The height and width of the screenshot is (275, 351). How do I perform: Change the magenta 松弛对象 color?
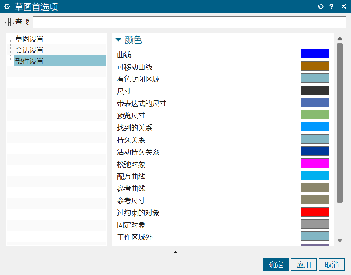(x=314, y=163)
